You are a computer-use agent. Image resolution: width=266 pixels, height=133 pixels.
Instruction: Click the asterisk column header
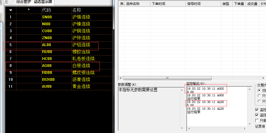(29, 10)
